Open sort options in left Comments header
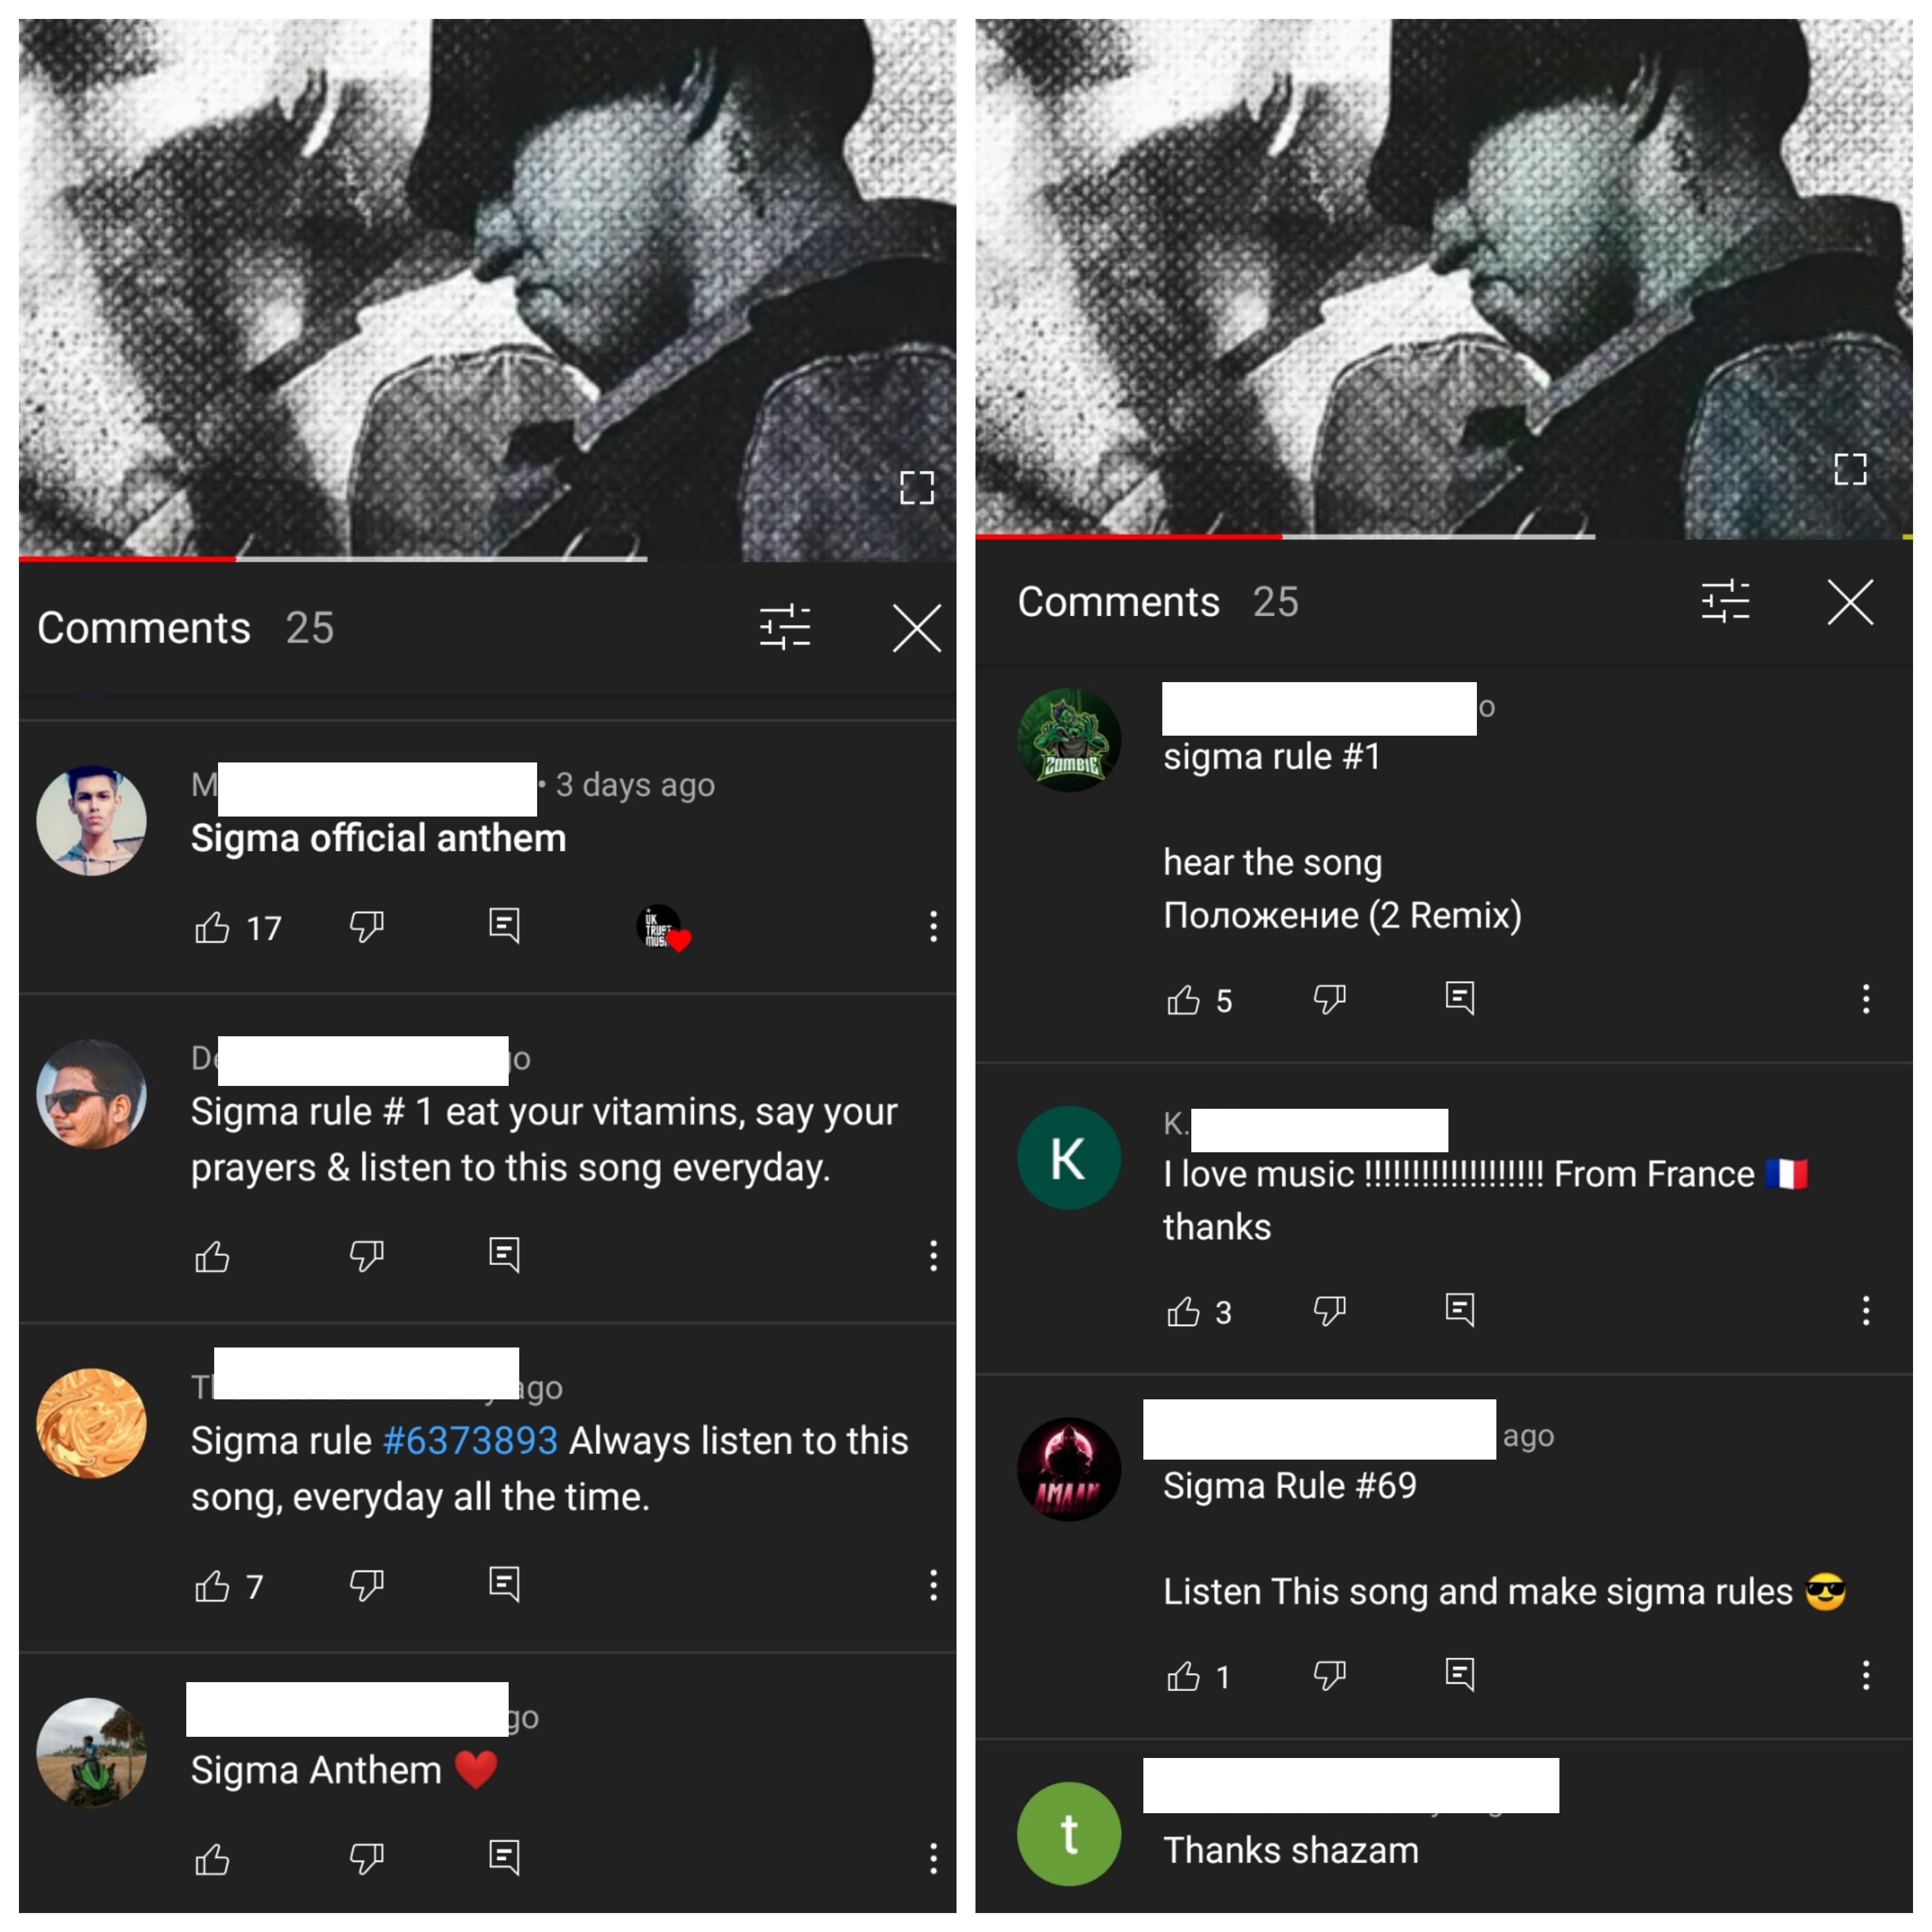This screenshot has width=1932, height=1932. tap(785, 628)
